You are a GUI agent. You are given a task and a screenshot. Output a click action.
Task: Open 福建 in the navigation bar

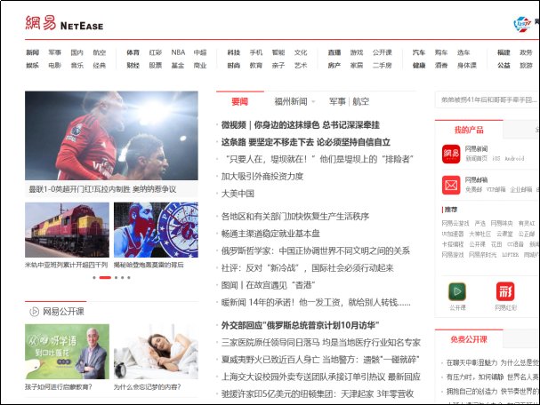pos(504,52)
